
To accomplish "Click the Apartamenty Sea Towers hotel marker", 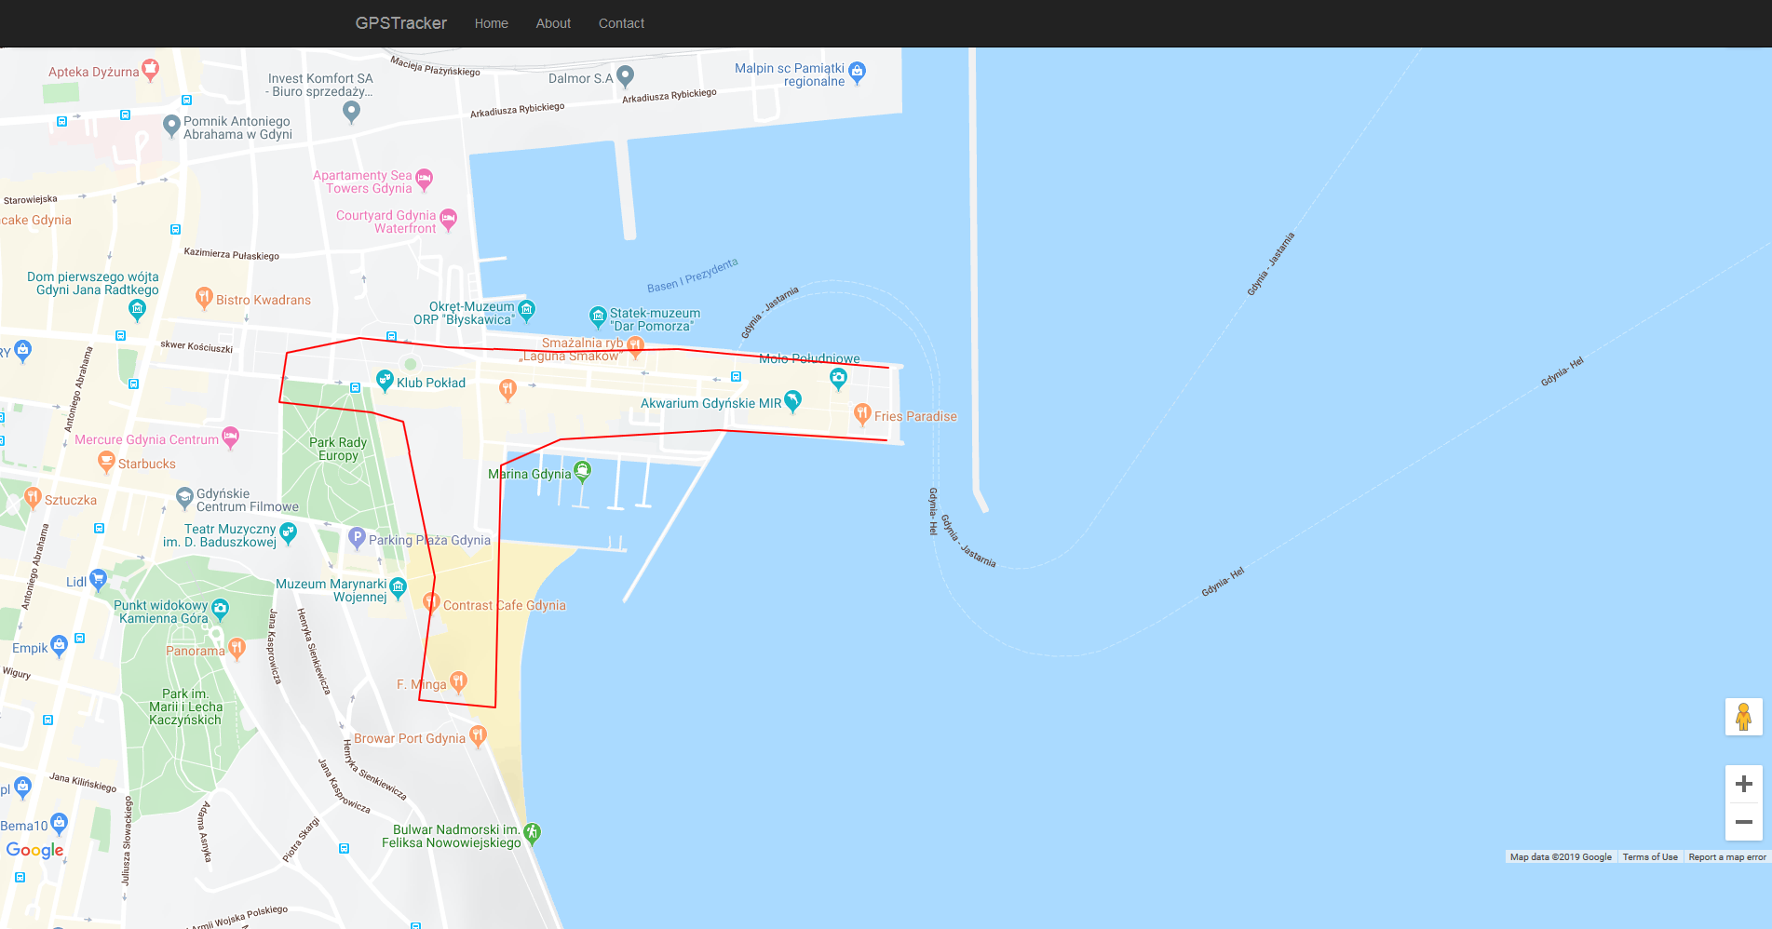I will click(425, 179).
